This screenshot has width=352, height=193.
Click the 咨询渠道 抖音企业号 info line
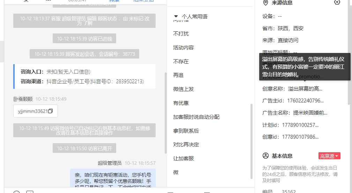82,82
